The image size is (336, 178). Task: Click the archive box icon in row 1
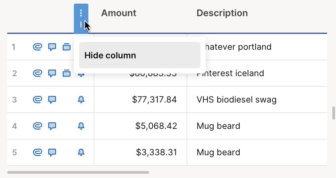[x=67, y=47]
